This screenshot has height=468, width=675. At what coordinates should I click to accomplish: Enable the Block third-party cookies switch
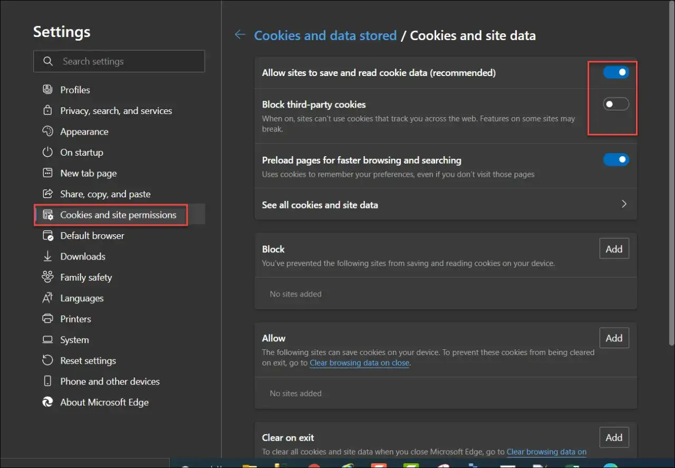point(616,104)
